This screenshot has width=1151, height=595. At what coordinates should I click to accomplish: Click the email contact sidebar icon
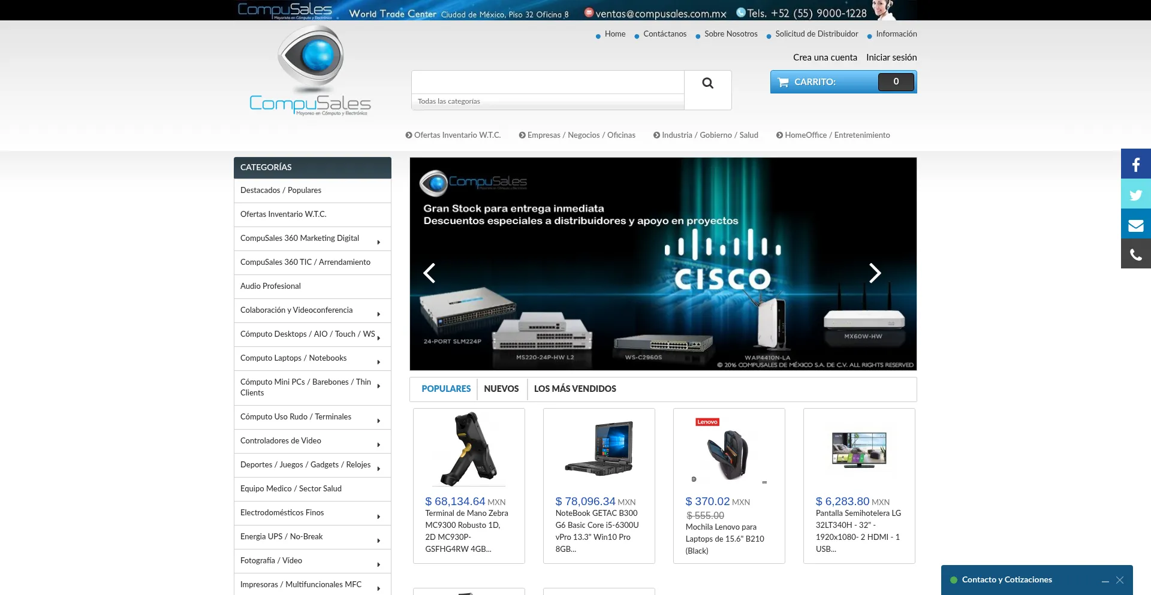pos(1135,224)
